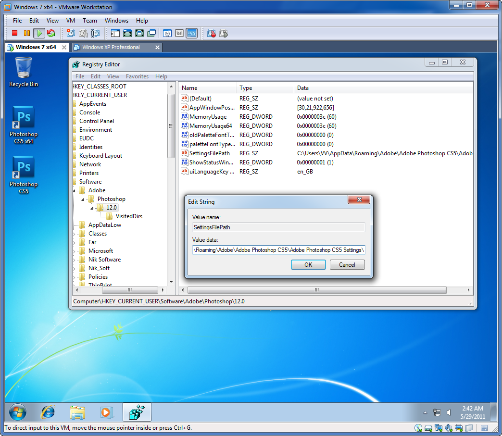Open Windows Media Player from the taskbar
Image resolution: width=502 pixels, height=436 pixels.
[x=107, y=412]
